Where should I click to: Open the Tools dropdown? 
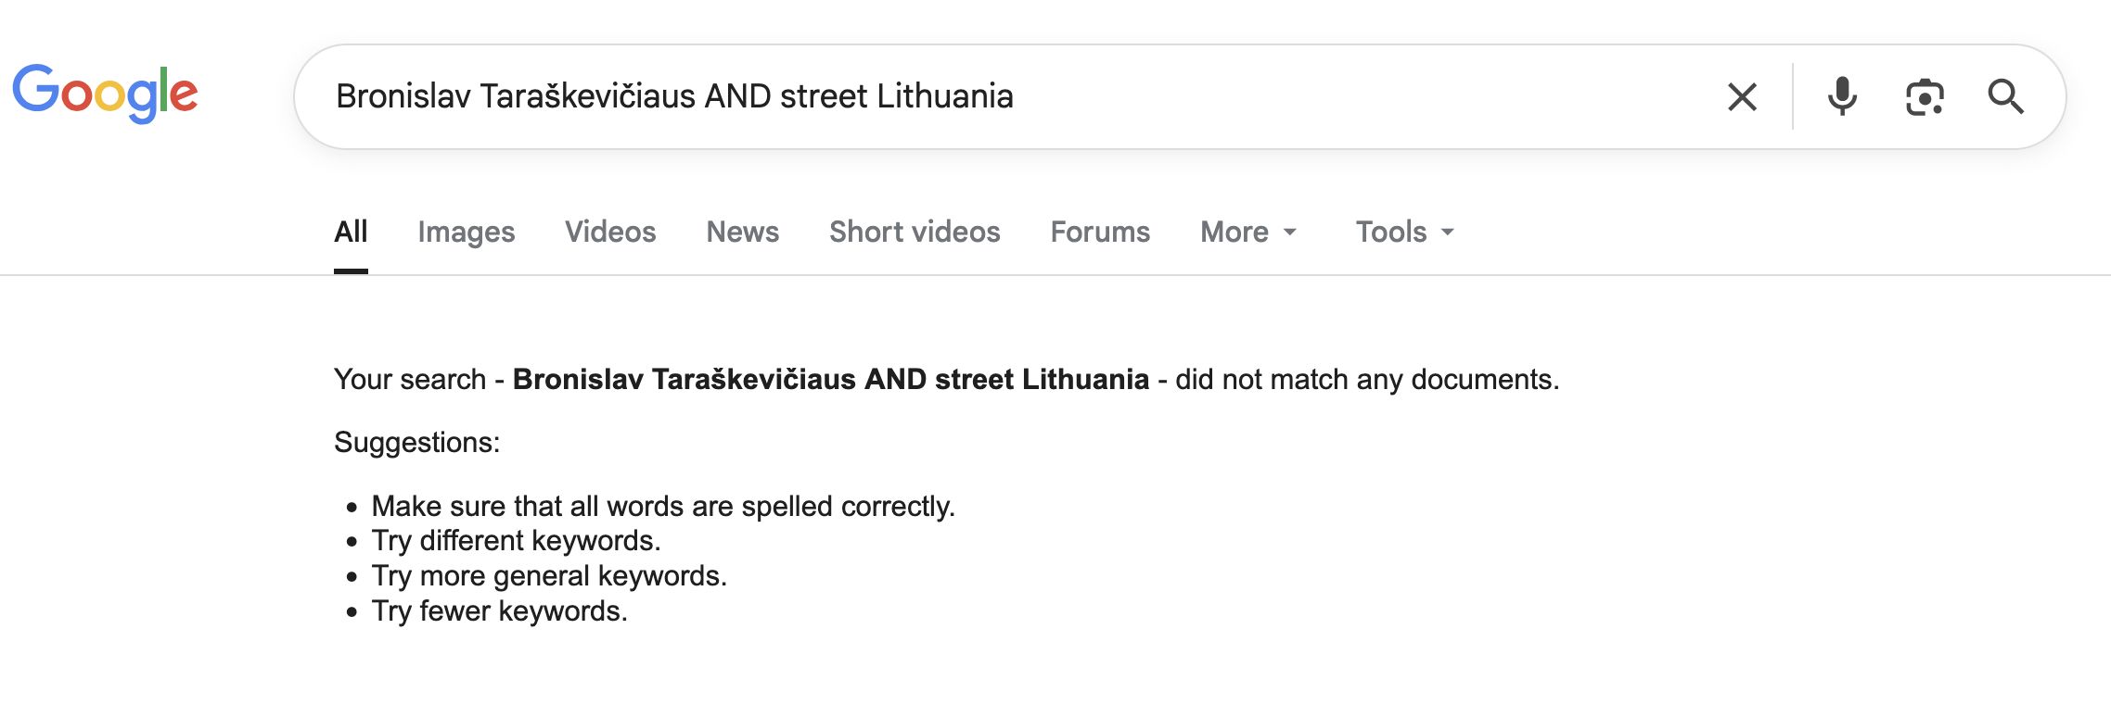[x=1404, y=232]
